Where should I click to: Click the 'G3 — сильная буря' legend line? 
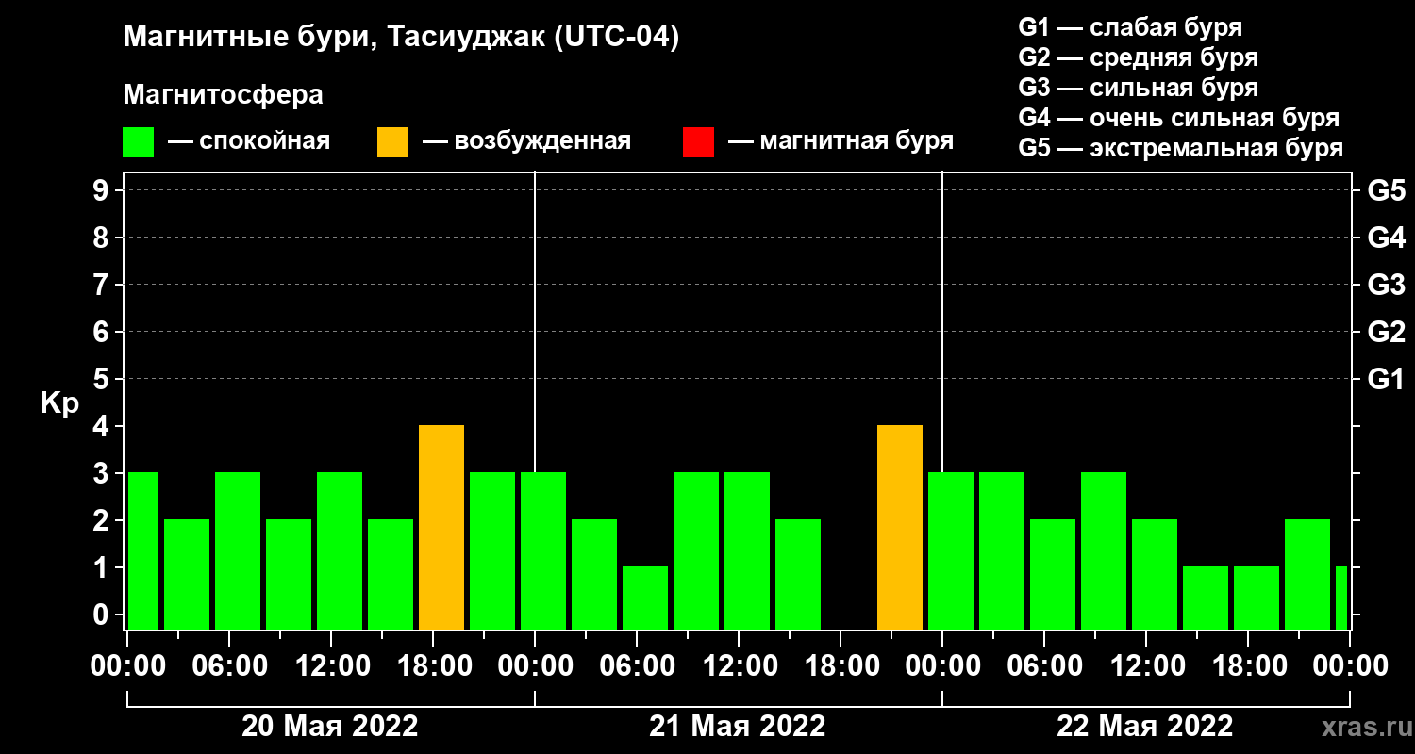pyautogui.click(x=1138, y=88)
